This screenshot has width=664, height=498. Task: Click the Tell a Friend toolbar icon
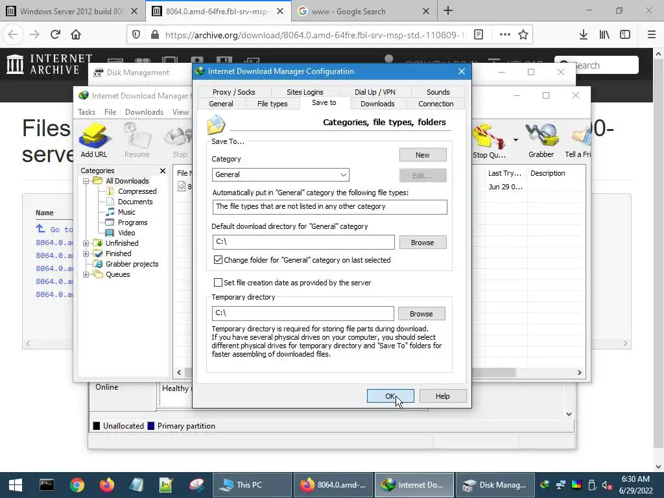[579, 140]
